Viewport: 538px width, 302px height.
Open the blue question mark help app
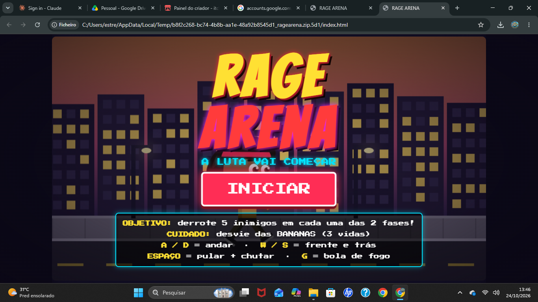tap(365, 293)
